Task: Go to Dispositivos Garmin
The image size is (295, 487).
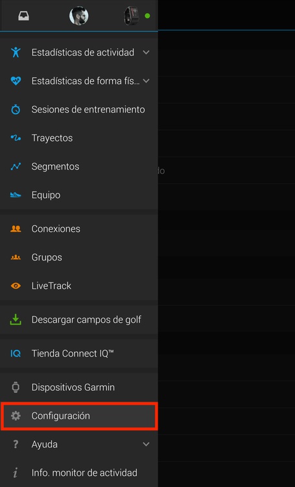Action: (79, 387)
